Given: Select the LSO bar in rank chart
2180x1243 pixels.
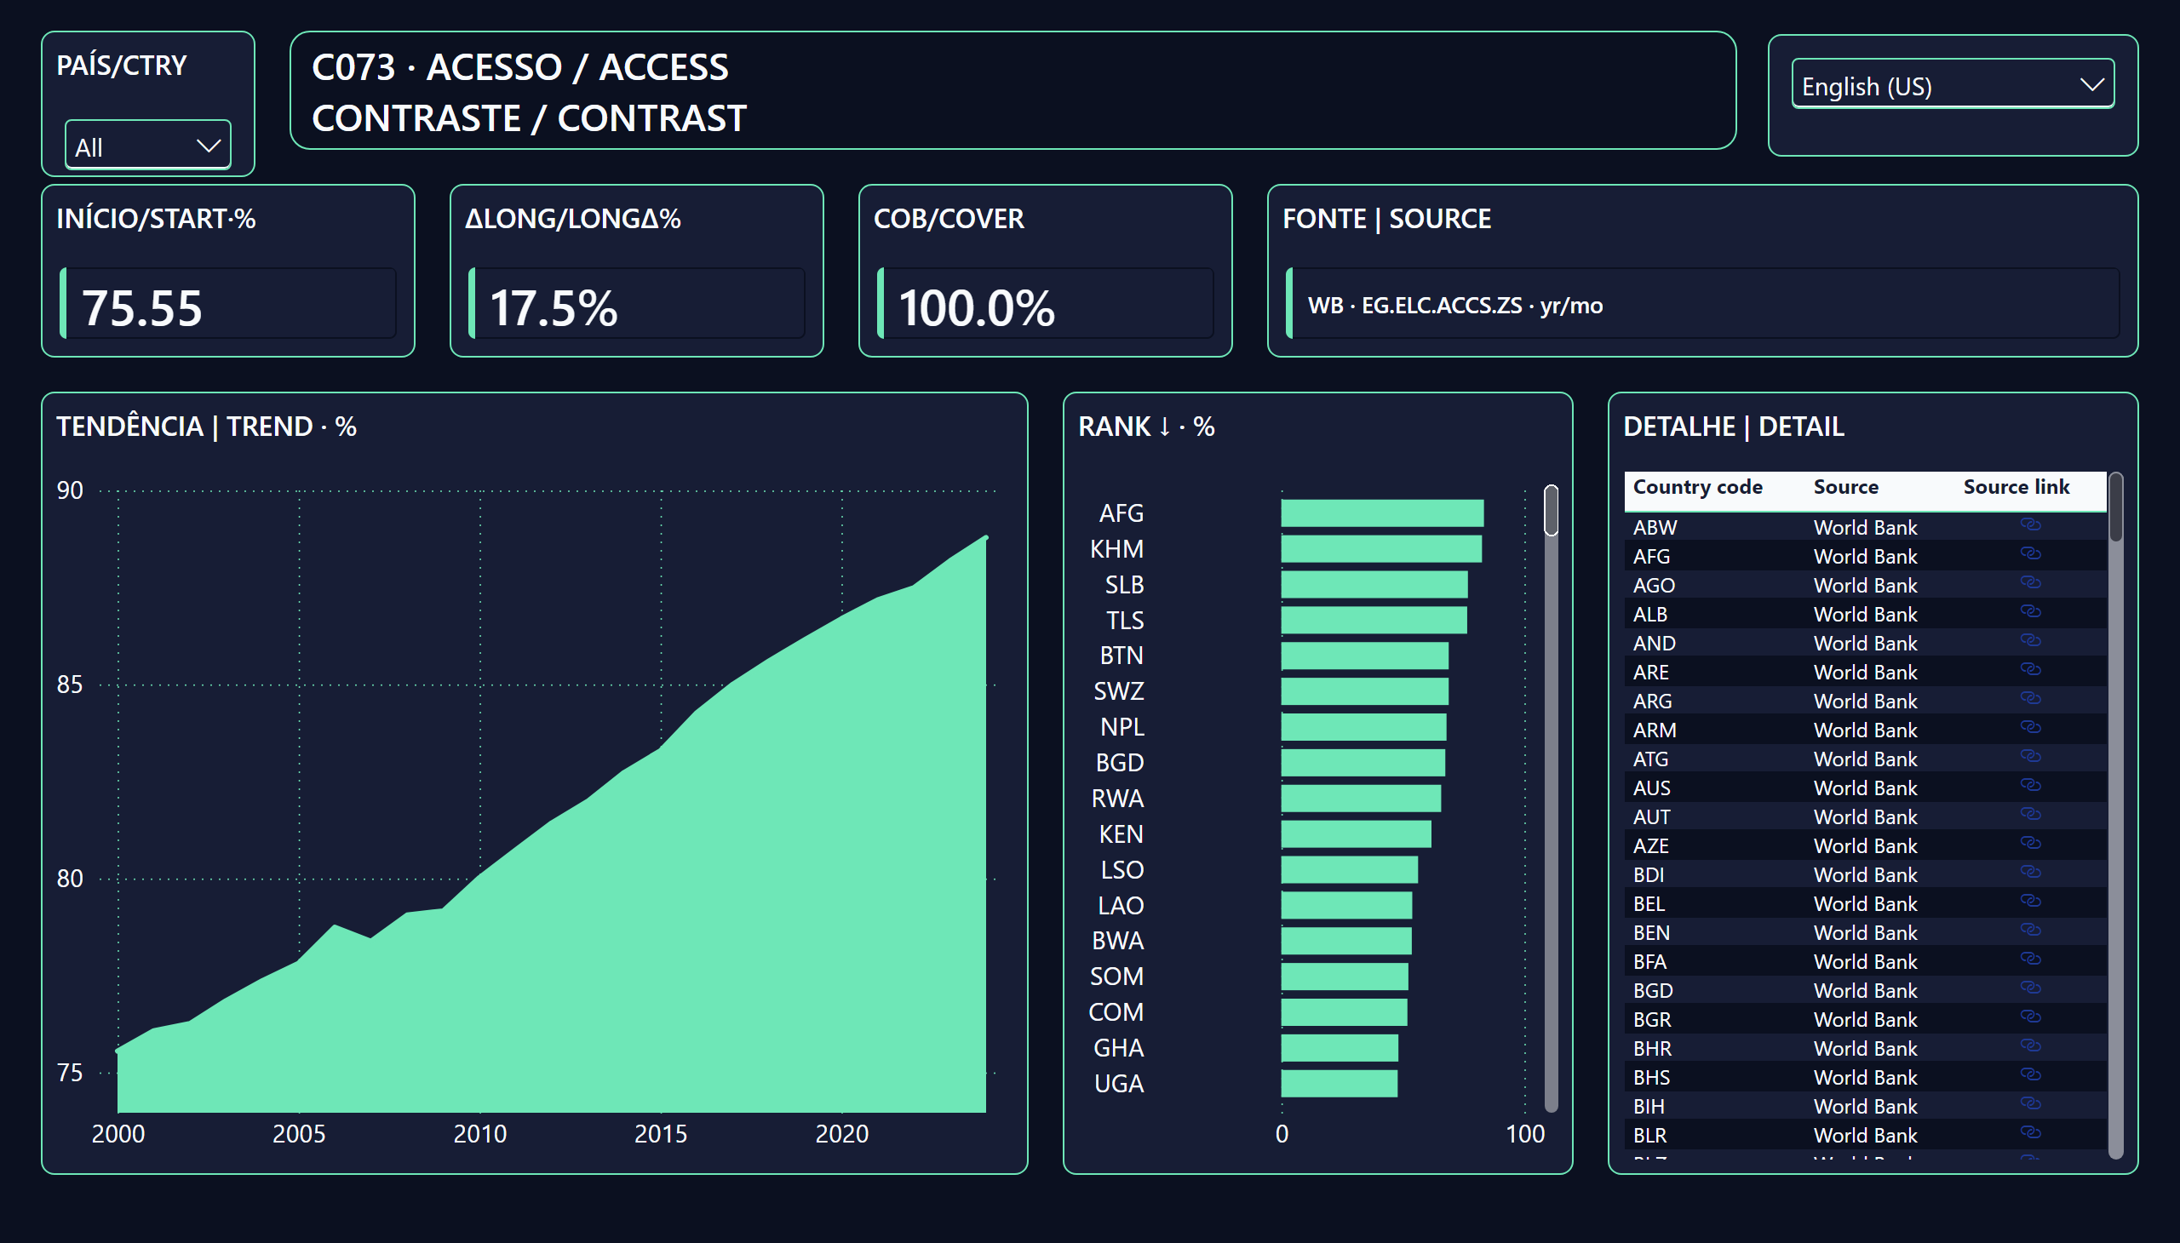Looking at the screenshot, I should (1349, 870).
